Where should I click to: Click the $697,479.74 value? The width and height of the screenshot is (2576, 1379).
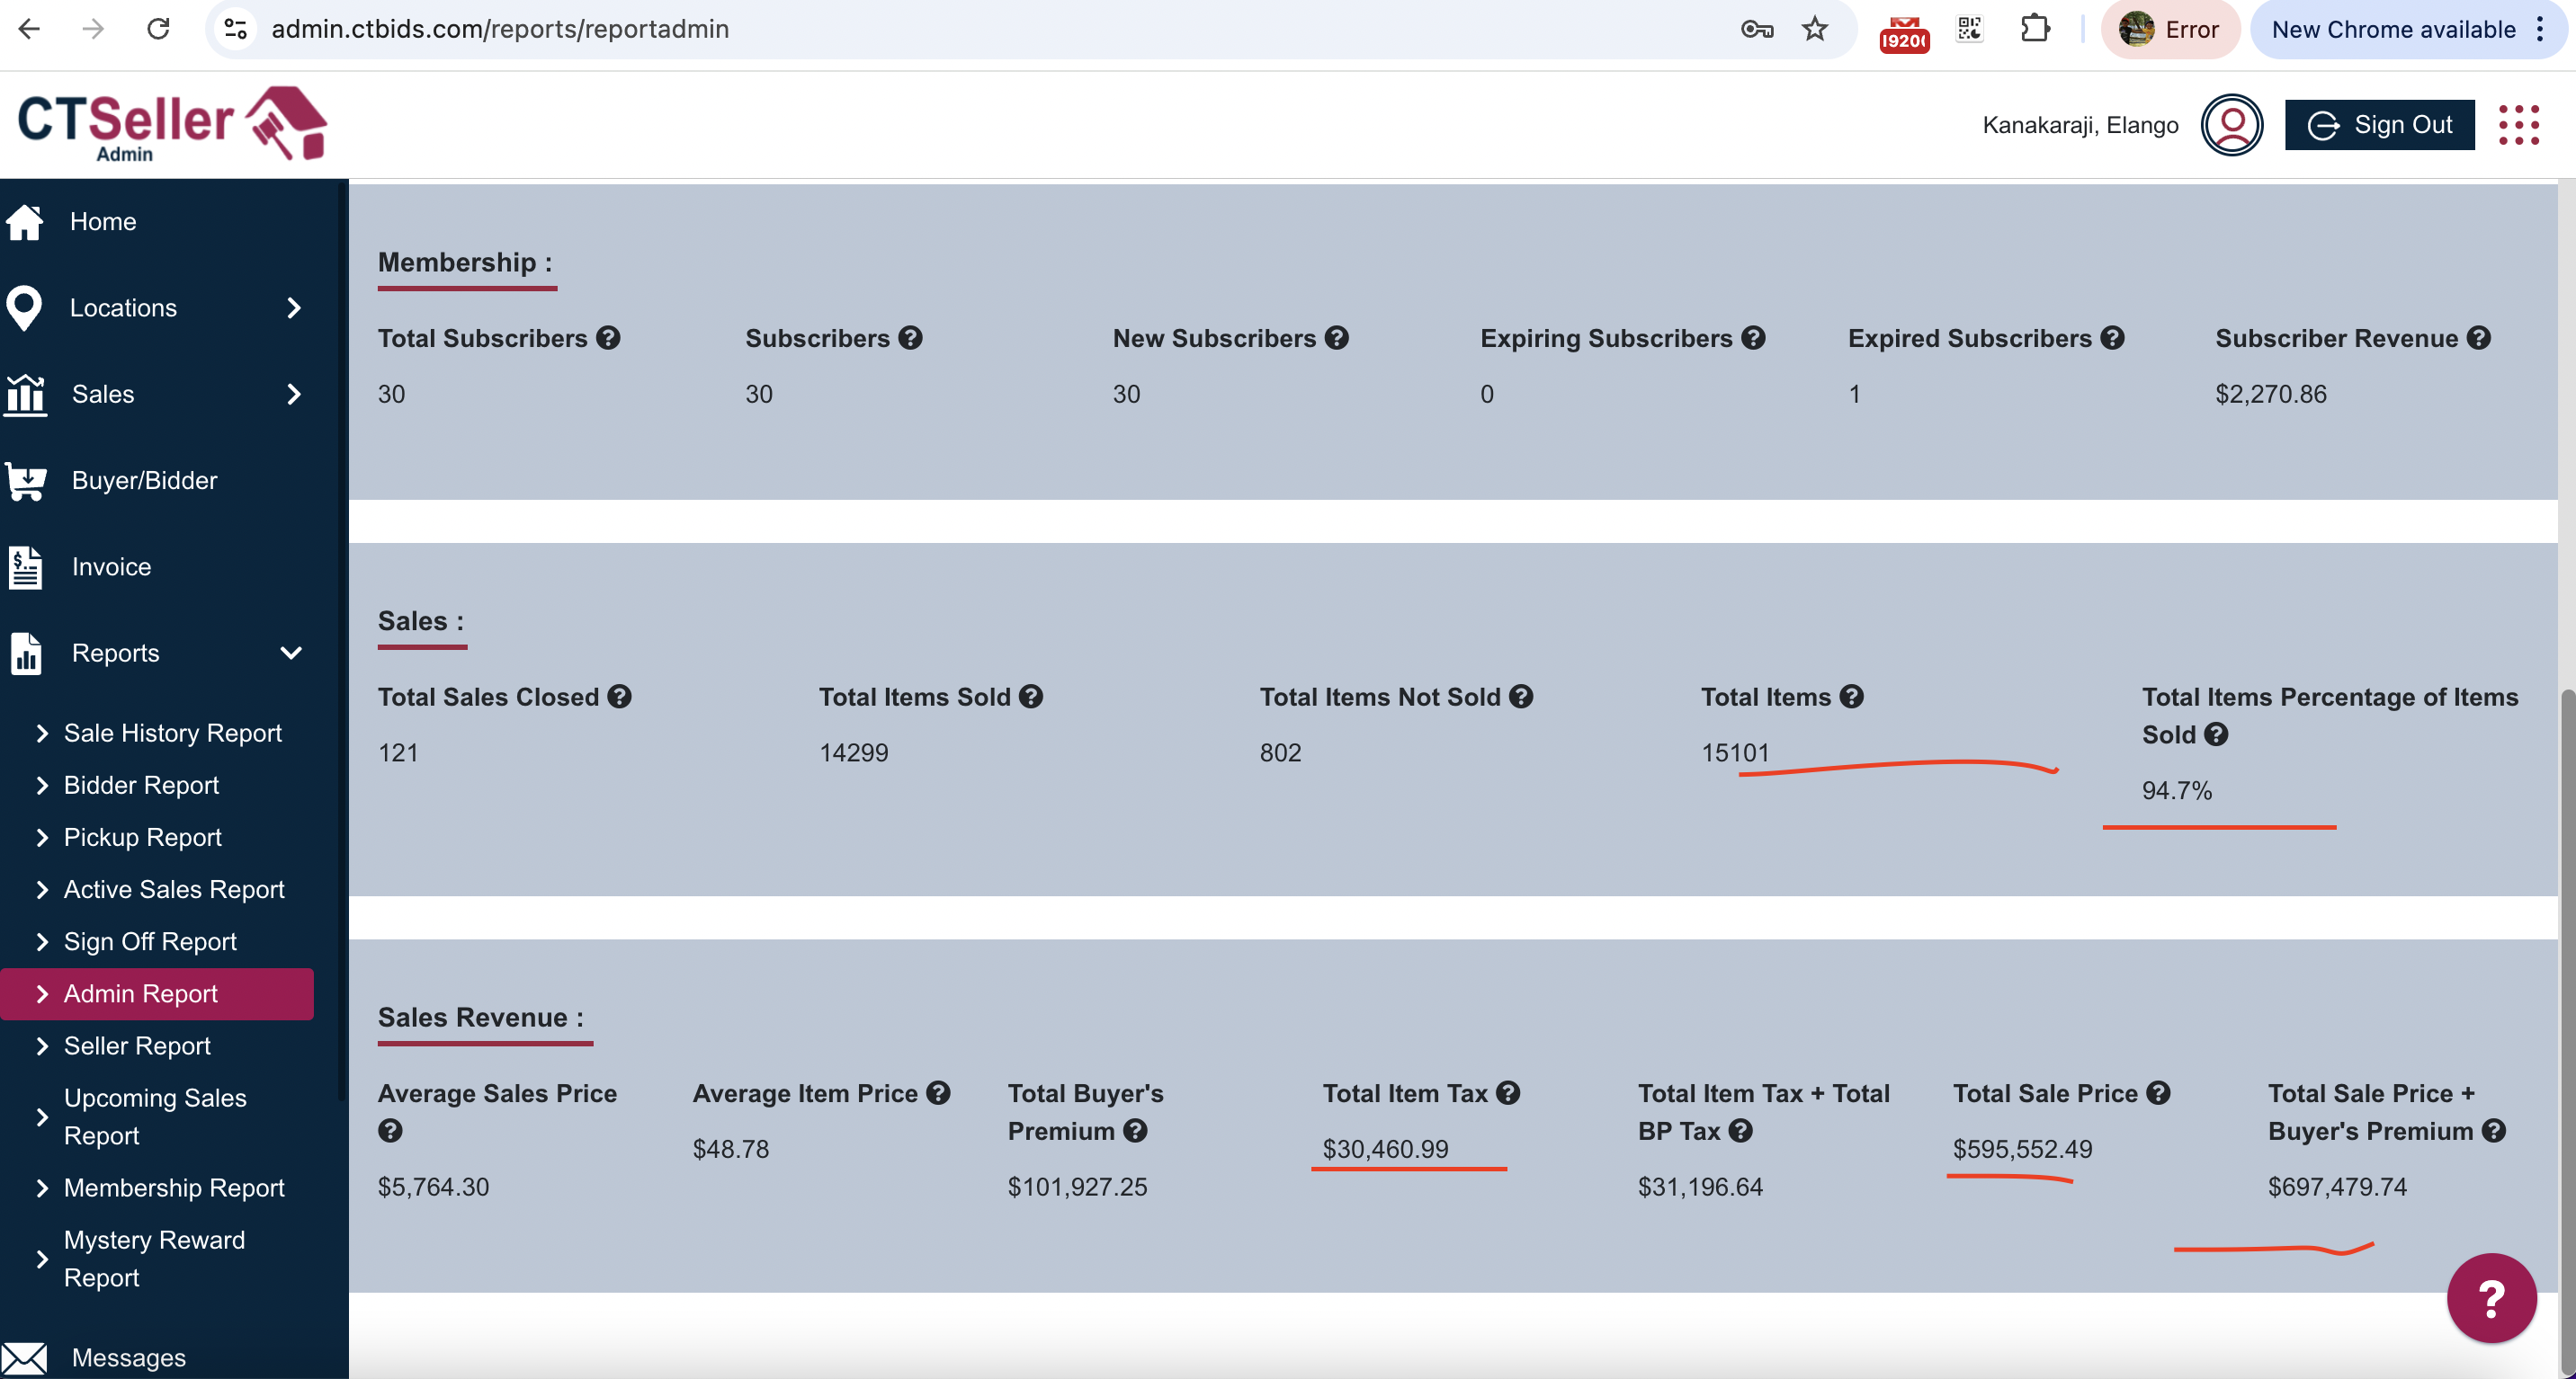[2337, 1186]
